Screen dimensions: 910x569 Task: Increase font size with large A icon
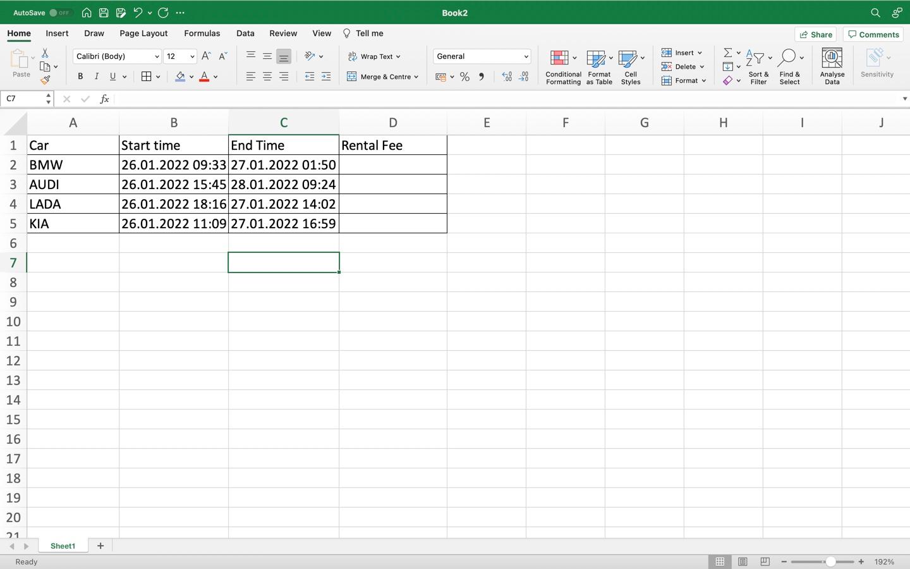tap(206, 56)
